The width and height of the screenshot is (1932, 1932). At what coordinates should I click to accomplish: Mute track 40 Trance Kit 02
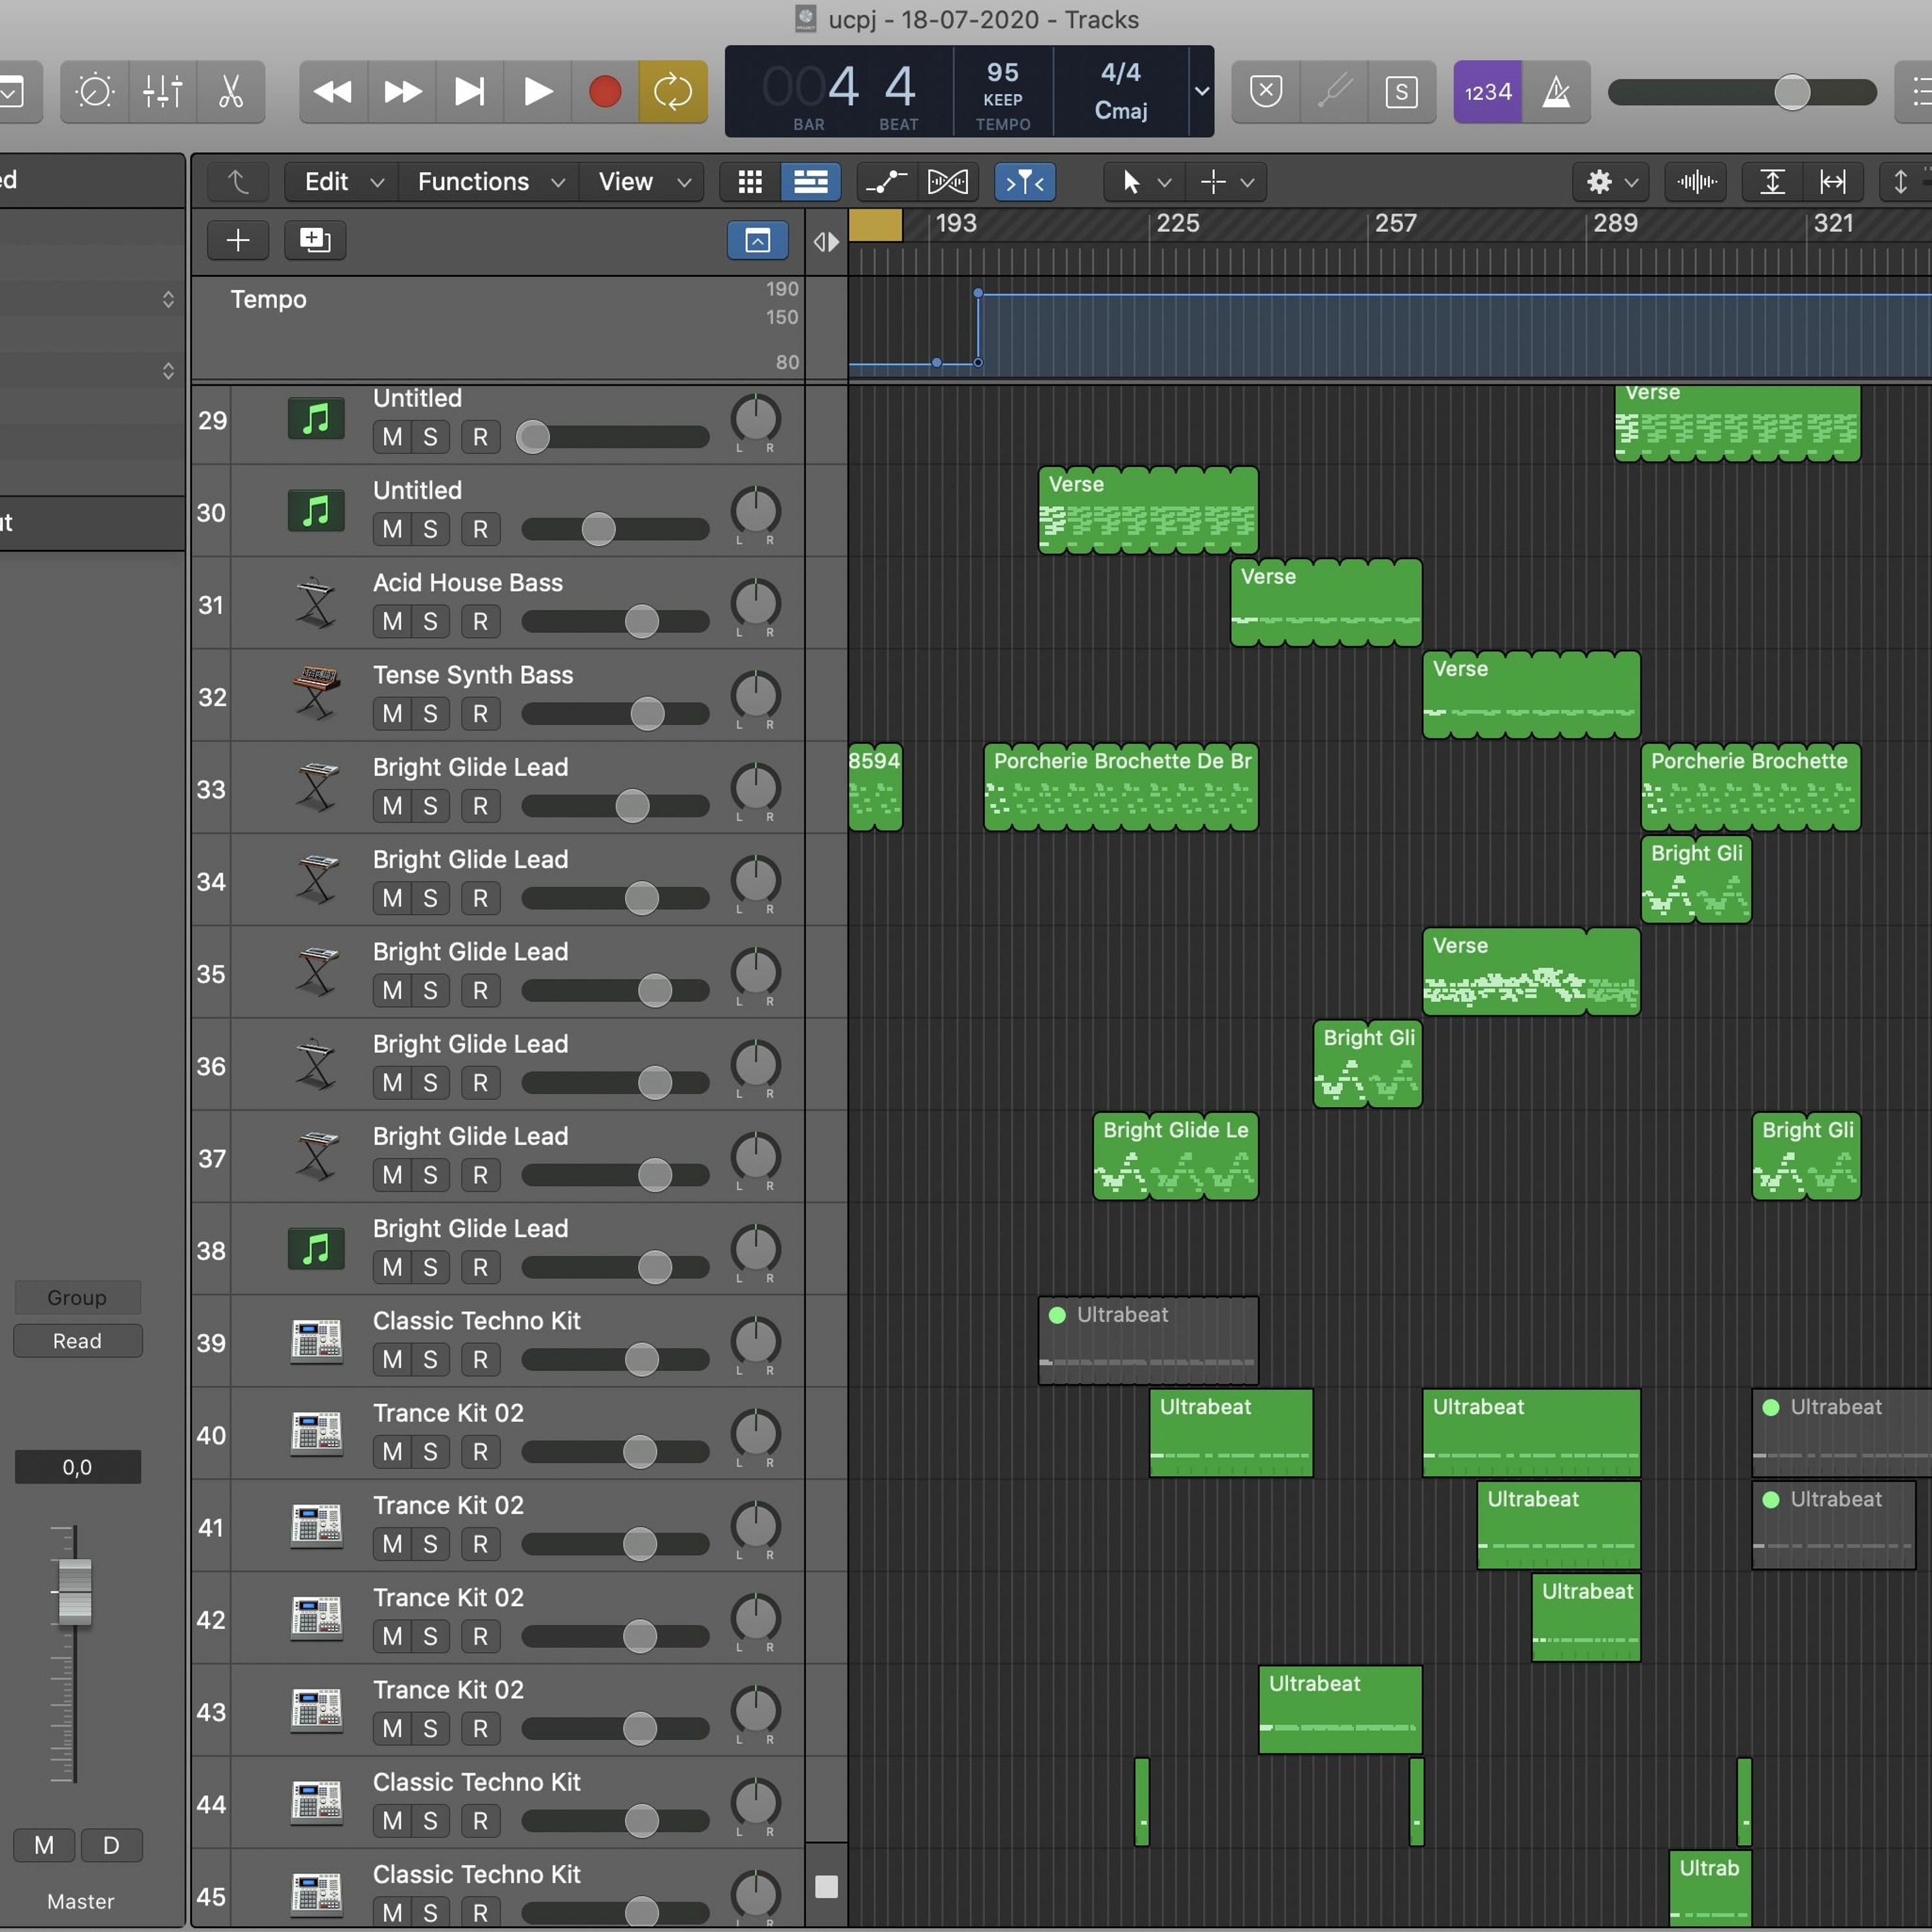pos(392,1452)
